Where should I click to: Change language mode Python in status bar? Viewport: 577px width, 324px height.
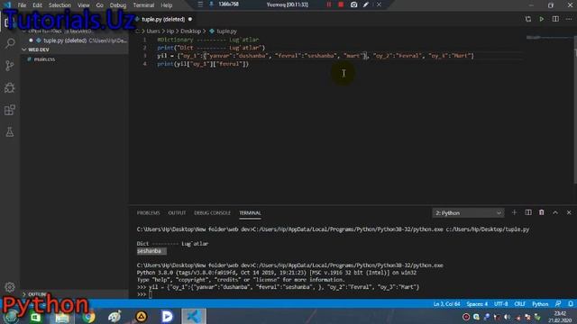pyautogui.click(x=540, y=304)
